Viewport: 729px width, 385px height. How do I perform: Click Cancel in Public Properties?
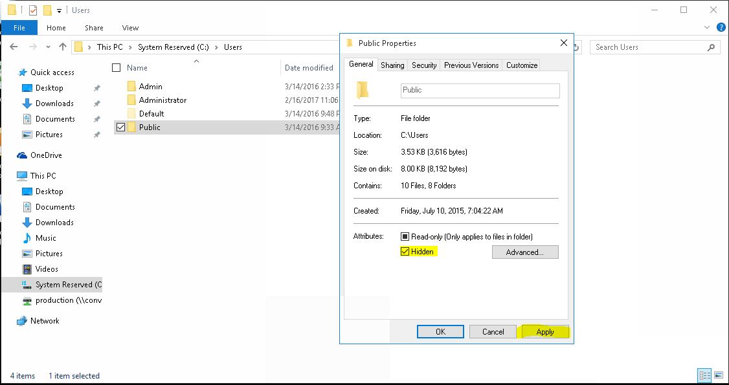(493, 331)
